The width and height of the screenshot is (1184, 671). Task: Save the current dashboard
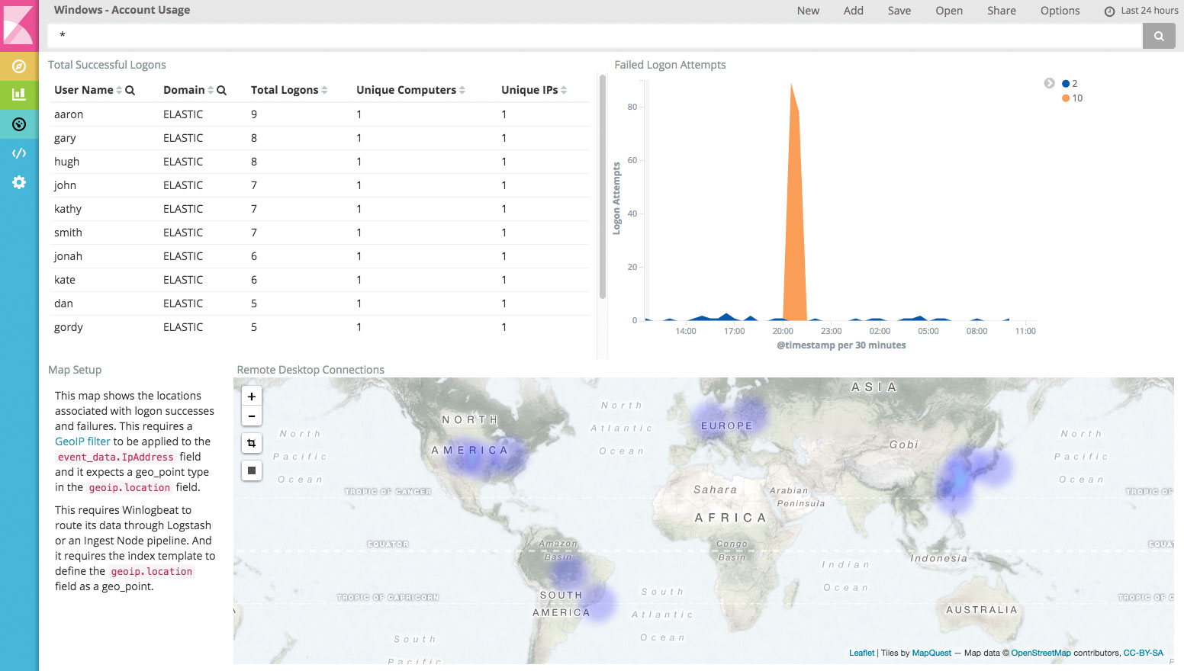[x=899, y=11]
